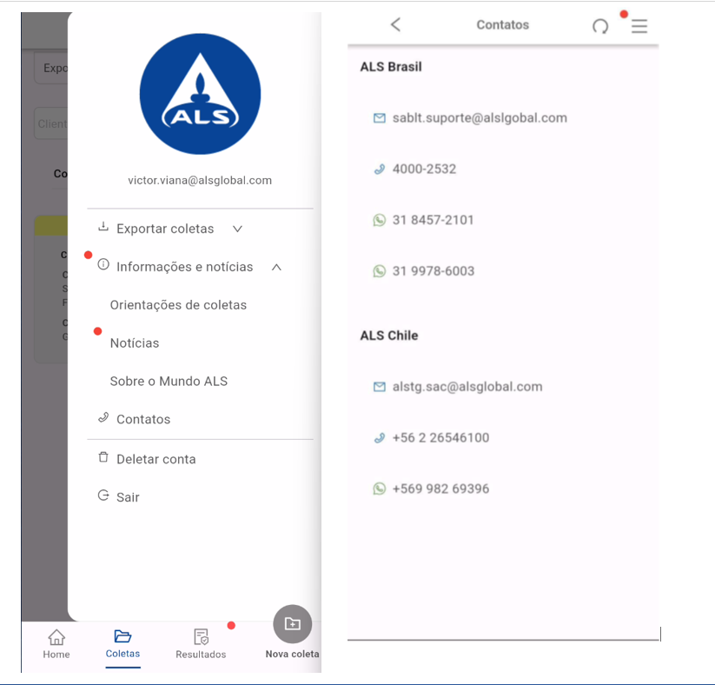Image resolution: width=715 pixels, height=685 pixels.
Task: Open Sobre o Mundo ALS
Action: pyautogui.click(x=169, y=382)
